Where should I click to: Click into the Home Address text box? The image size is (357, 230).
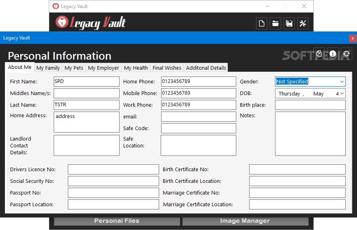click(x=86, y=122)
